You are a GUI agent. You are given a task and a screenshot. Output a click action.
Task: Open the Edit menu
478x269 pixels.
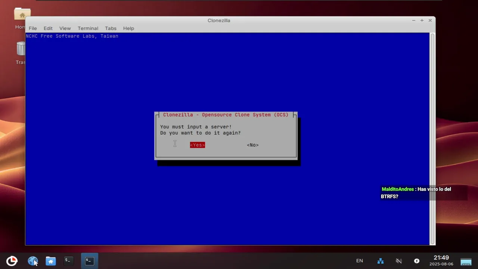pyautogui.click(x=48, y=28)
